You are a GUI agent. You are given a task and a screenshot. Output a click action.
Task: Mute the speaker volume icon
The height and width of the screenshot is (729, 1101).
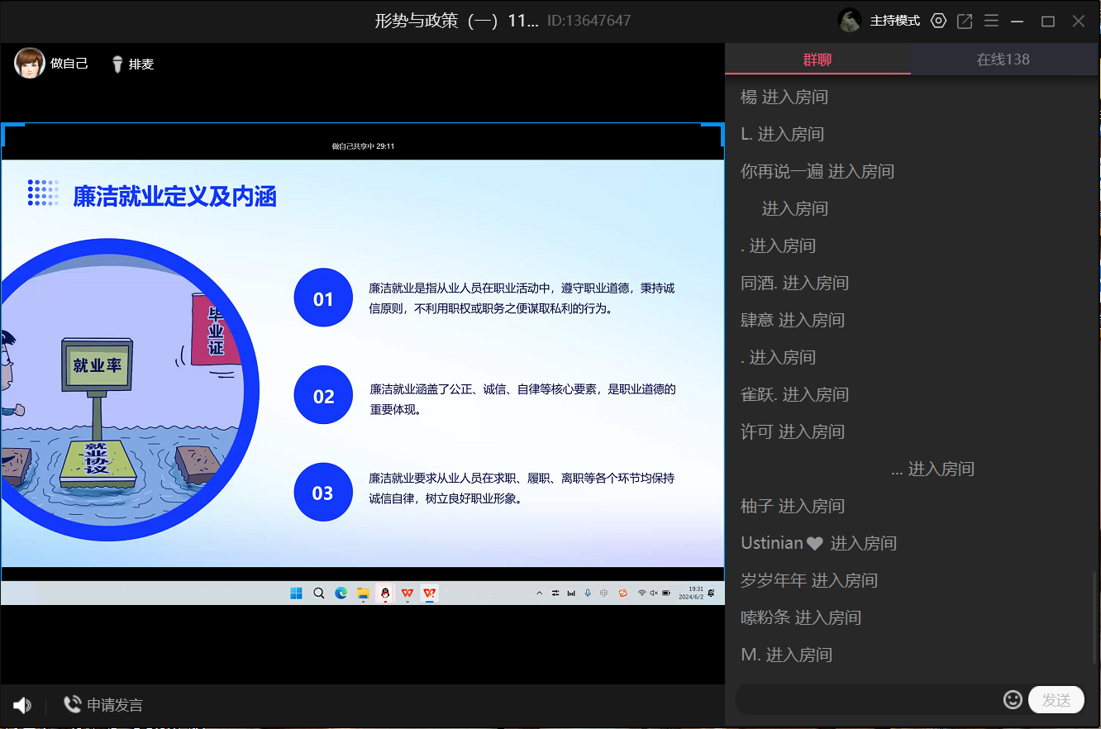[22, 705]
